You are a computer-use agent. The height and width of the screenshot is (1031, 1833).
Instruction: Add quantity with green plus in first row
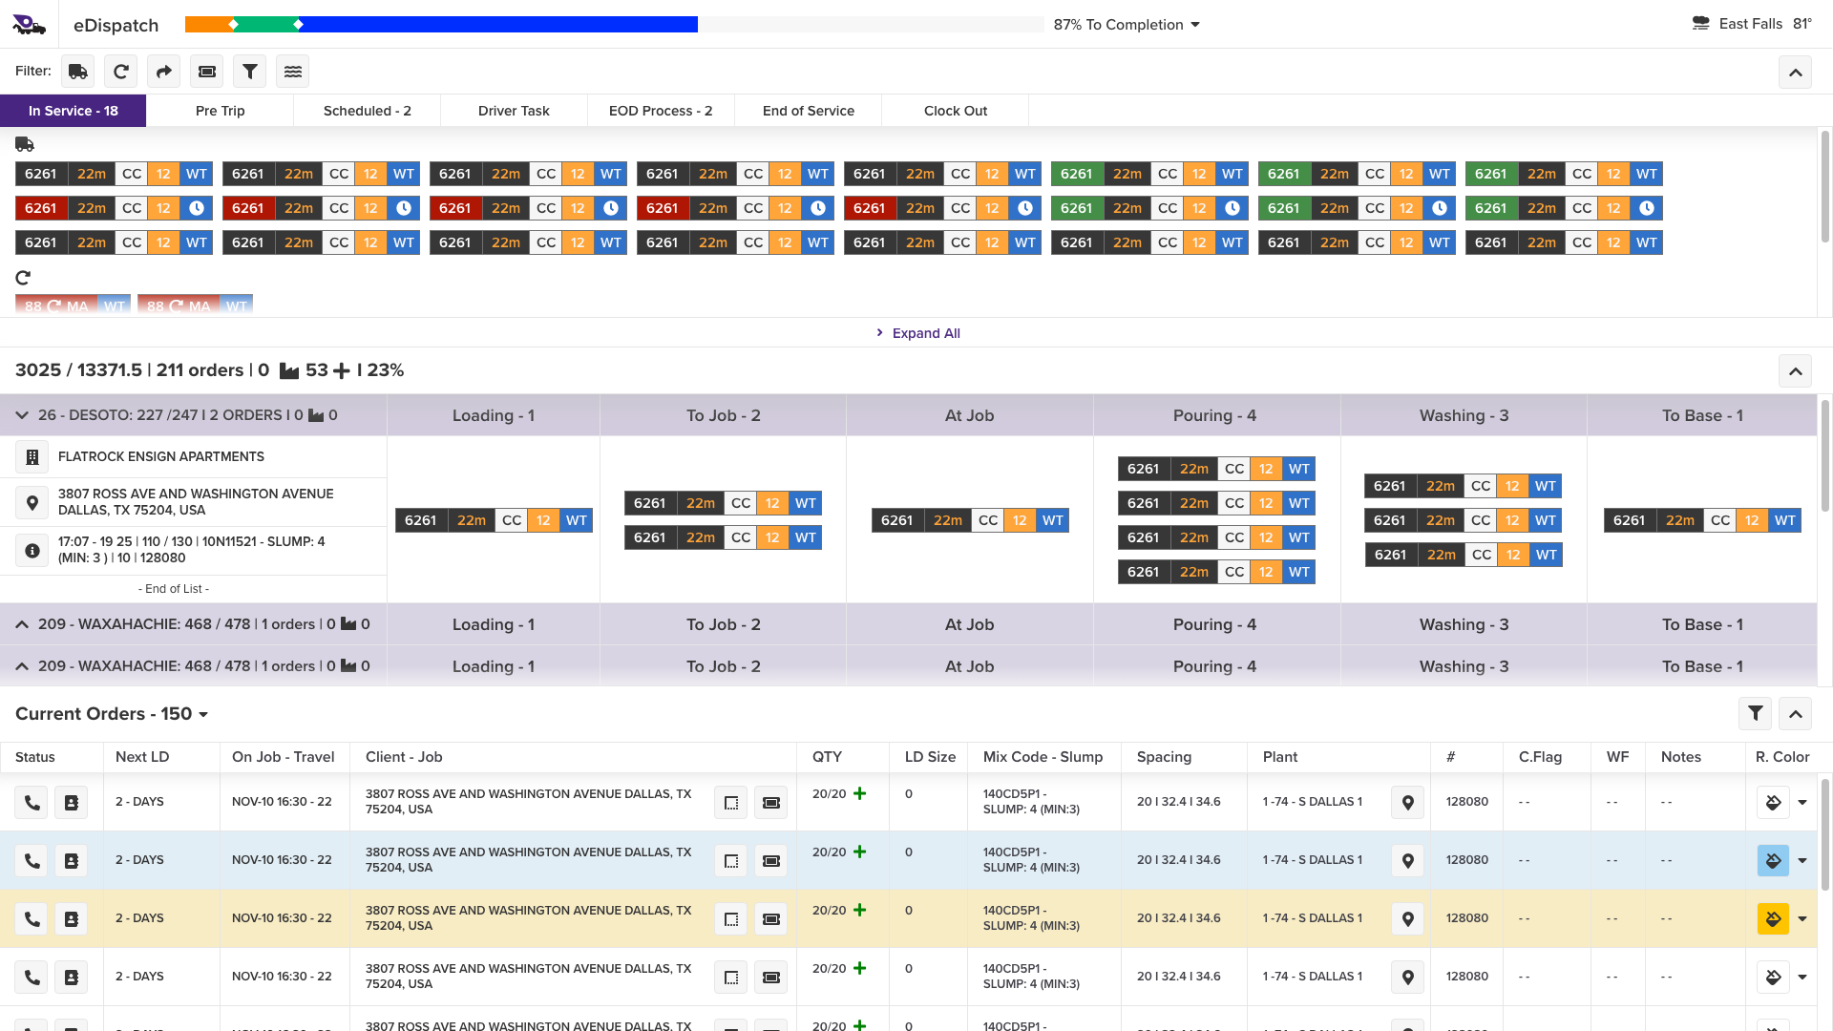(860, 794)
